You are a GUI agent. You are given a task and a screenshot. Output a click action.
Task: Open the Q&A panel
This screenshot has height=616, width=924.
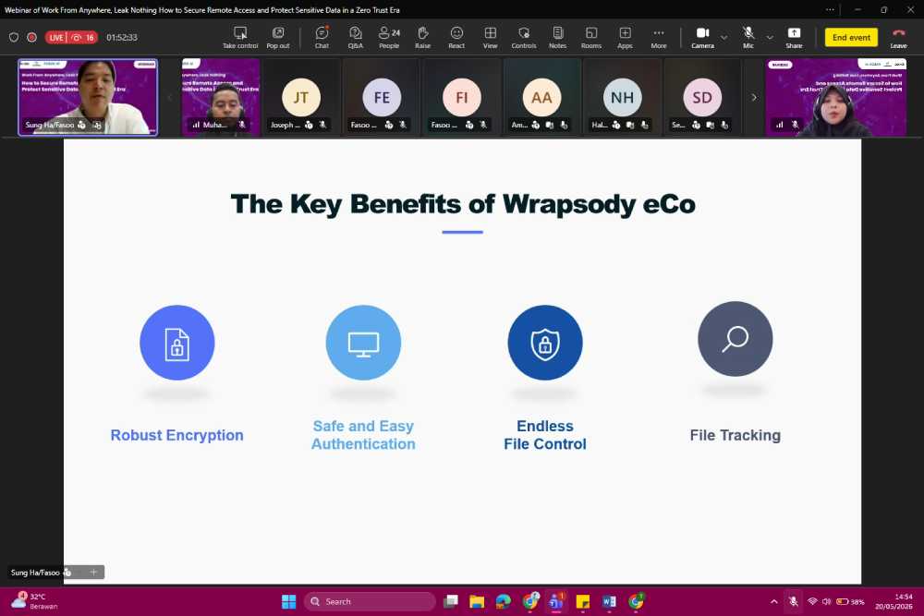coord(356,38)
